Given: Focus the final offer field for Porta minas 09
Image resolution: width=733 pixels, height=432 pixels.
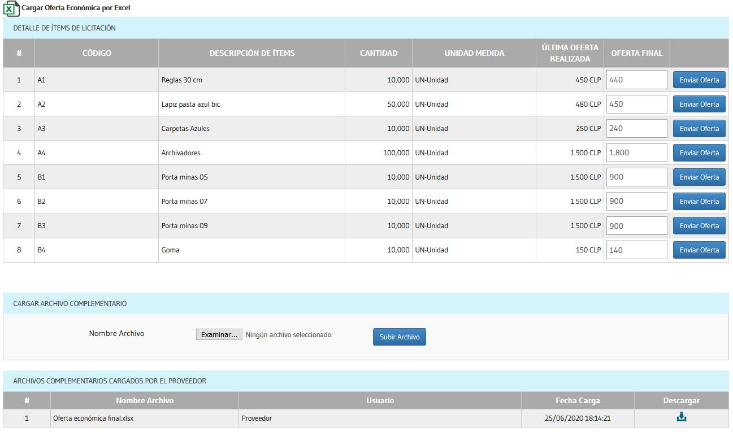Looking at the screenshot, I should pos(637,226).
